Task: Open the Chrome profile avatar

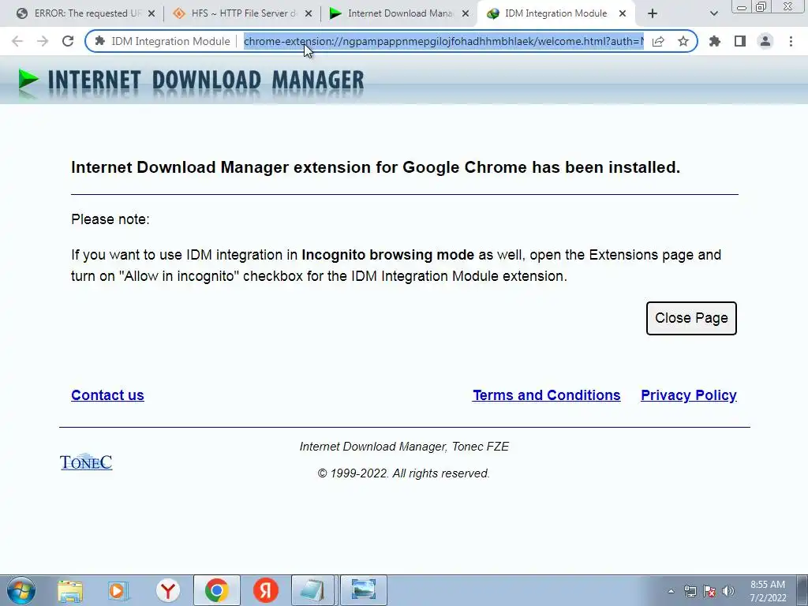Action: (765, 41)
